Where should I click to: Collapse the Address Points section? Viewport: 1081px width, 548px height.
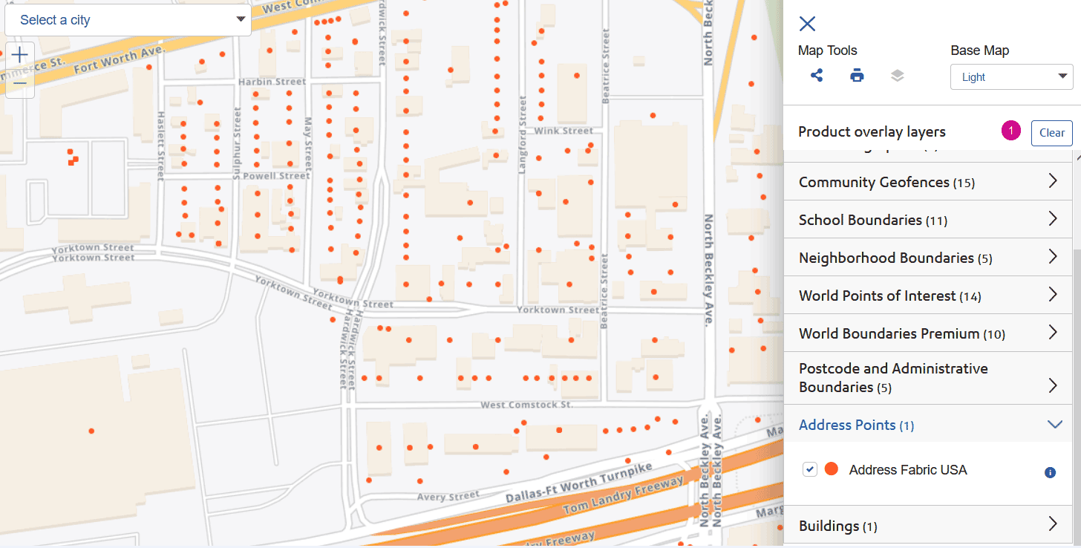(x=1054, y=424)
